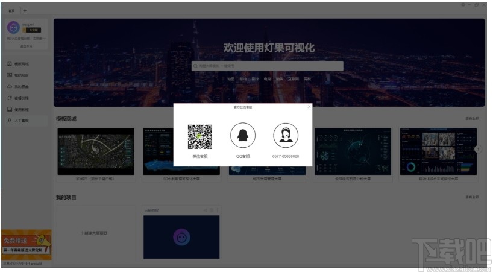The width and height of the screenshot is (493, 272).
Task: View all projects link beside 我的项目
Action: [472, 197]
